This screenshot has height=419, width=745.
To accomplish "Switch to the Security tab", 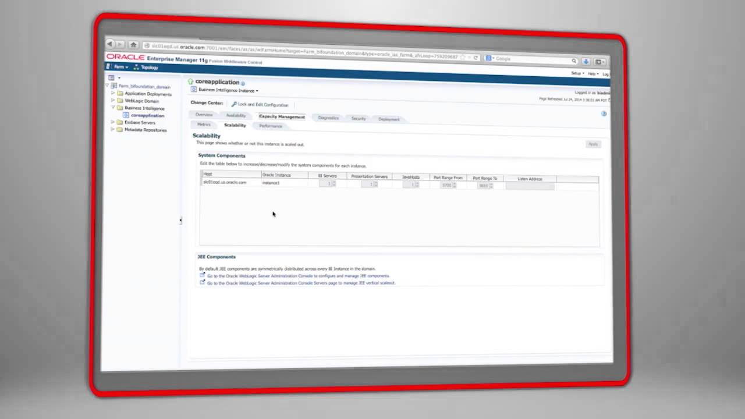I will click(359, 118).
